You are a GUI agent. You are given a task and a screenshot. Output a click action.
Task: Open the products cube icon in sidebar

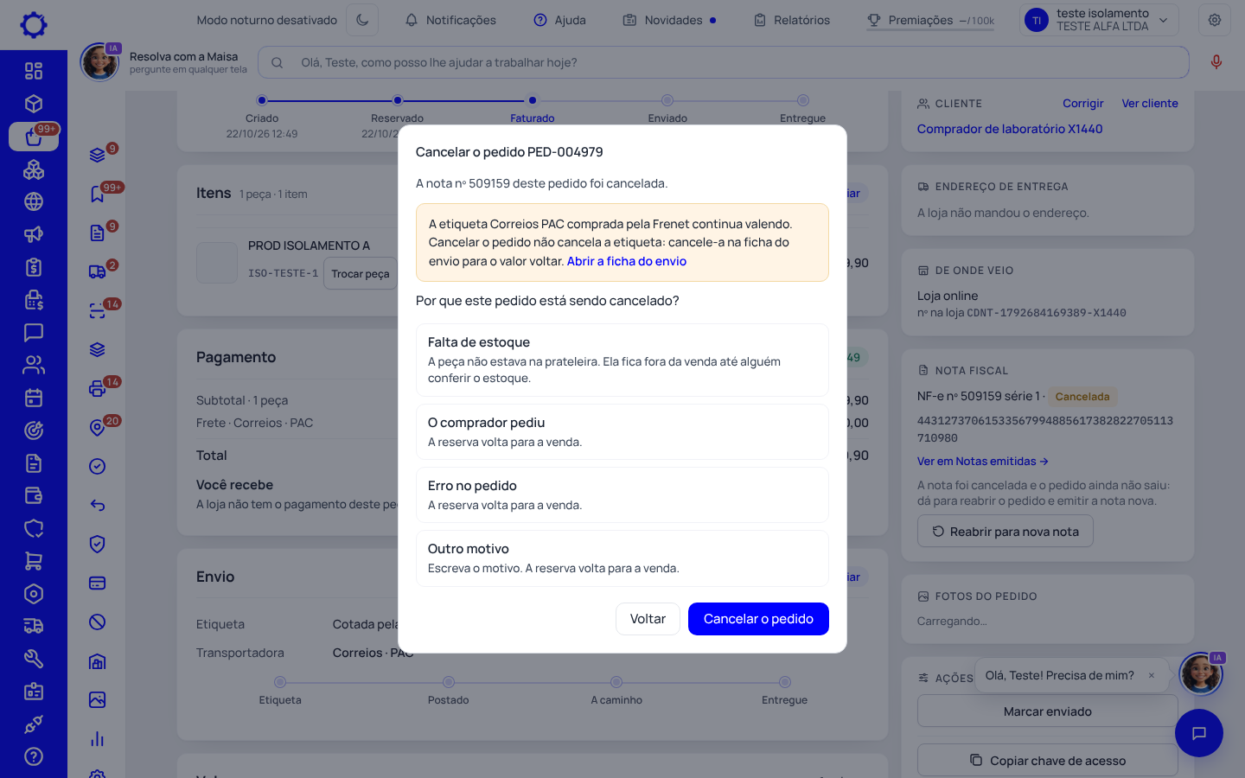(x=34, y=104)
